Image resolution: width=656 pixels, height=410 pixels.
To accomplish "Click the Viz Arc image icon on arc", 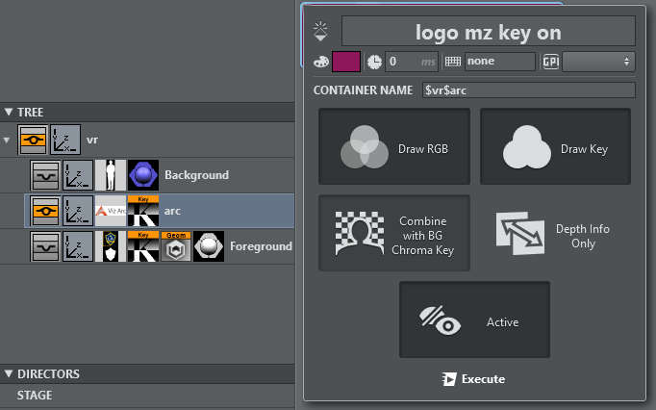I will click(x=111, y=210).
